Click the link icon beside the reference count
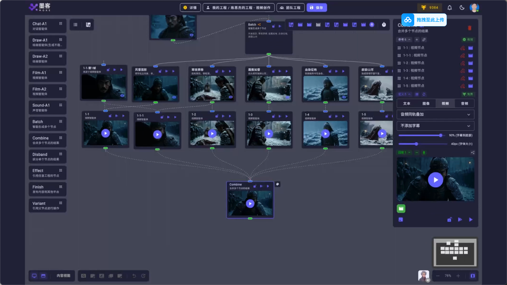The height and width of the screenshot is (285, 507). tap(424, 40)
